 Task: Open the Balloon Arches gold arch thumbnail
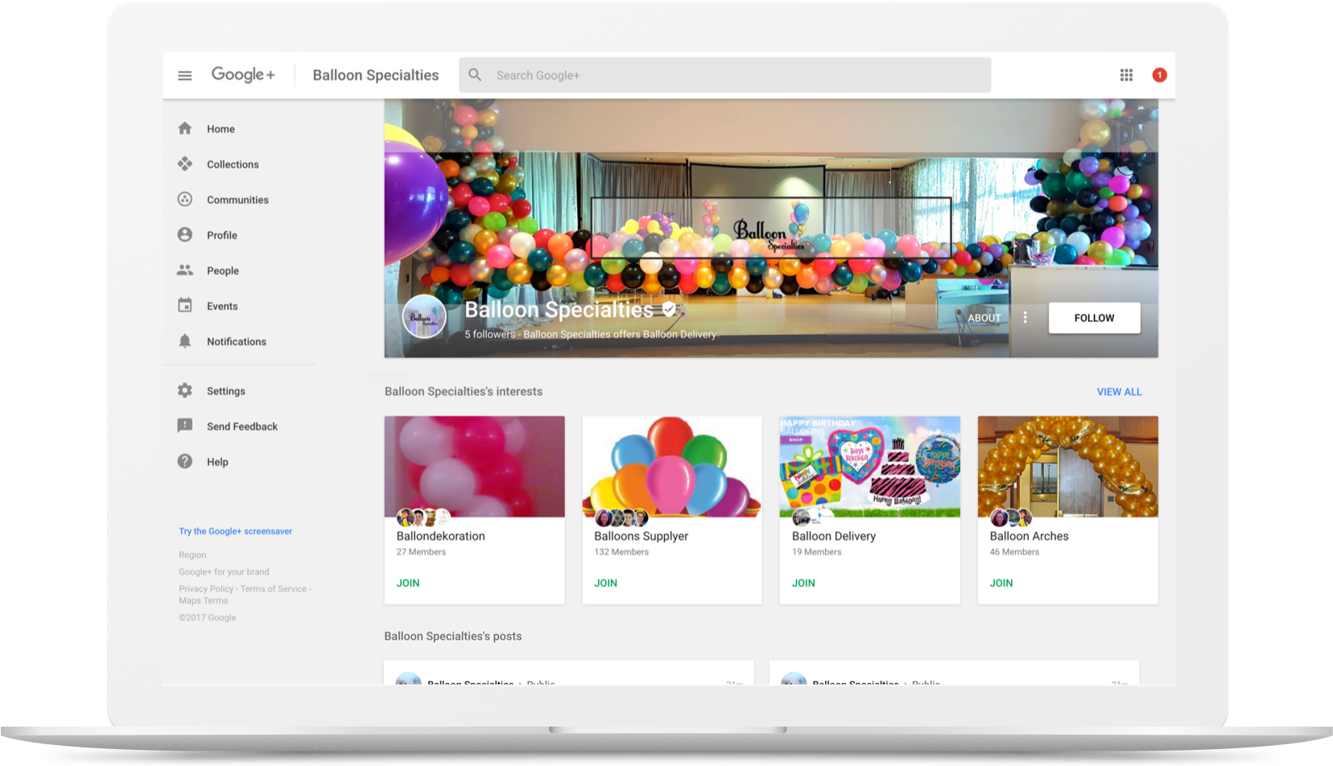[1067, 466]
